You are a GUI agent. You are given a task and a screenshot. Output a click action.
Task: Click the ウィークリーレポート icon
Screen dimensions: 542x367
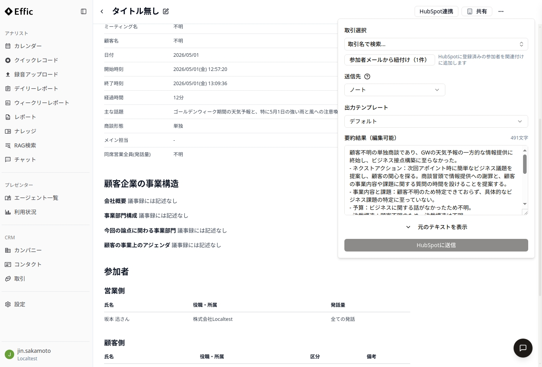click(x=8, y=103)
